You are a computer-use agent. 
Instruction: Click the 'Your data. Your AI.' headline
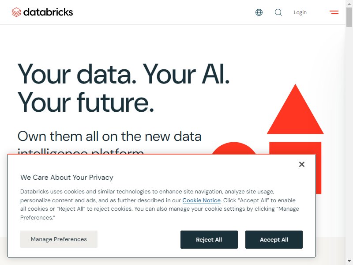(124, 74)
